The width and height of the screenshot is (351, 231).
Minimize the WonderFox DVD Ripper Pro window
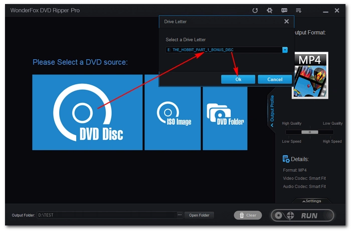(x=325, y=11)
